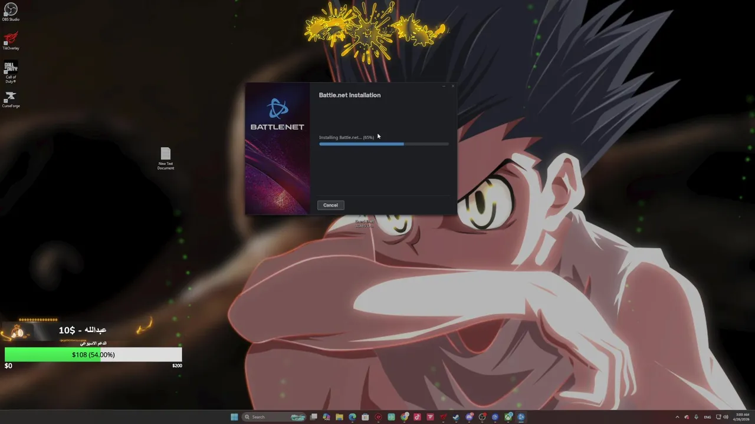
Task: Click the $200 goal amount label
Action: (177, 366)
